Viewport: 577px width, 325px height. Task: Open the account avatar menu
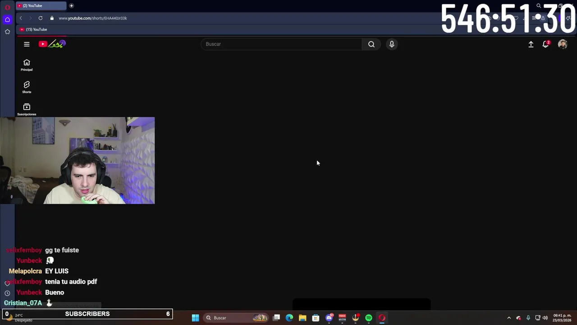point(563,44)
